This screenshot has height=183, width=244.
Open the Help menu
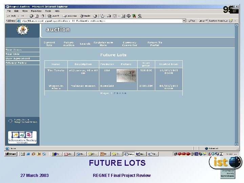point(57,11)
